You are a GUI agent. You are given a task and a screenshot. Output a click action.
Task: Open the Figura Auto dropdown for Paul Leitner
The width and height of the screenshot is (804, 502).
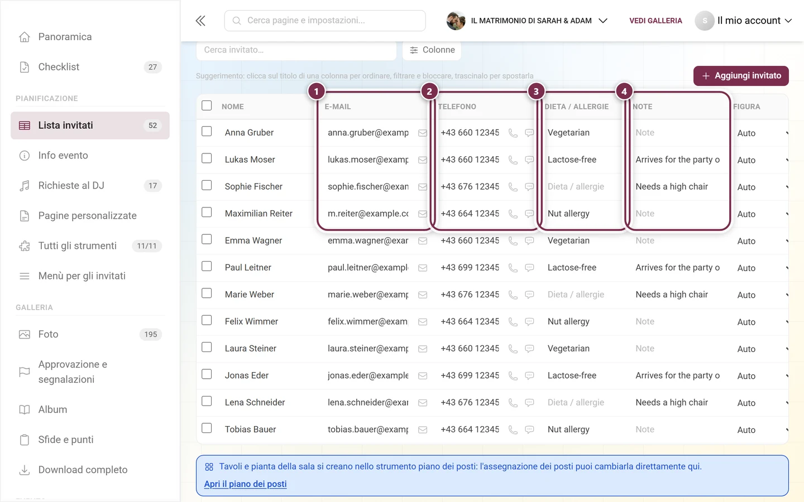(762, 268)
